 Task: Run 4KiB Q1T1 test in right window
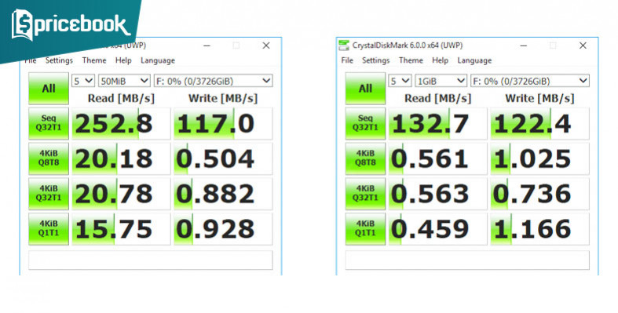point(365,229)
